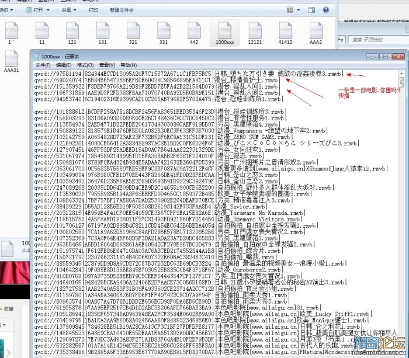Click the line with 日韩_仓之利花1.rmvb
409x358 pixels.
pos(198,326)
